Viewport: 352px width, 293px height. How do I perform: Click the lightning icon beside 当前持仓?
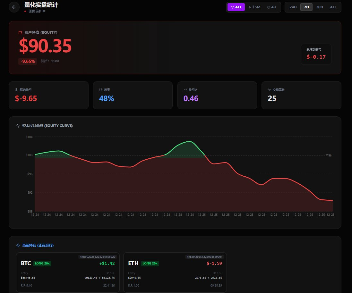pos(18,245)
